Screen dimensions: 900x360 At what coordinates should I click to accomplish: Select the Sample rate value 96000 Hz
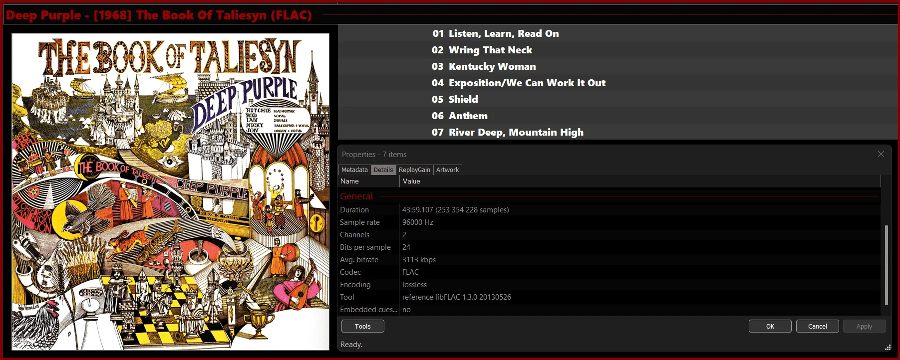(x=418, y=222)
